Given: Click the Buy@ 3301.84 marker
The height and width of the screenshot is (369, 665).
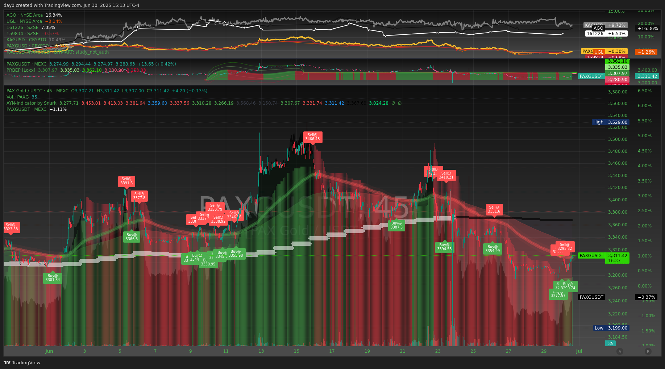Looking at the screenshot, I should [x=53, y=278].
